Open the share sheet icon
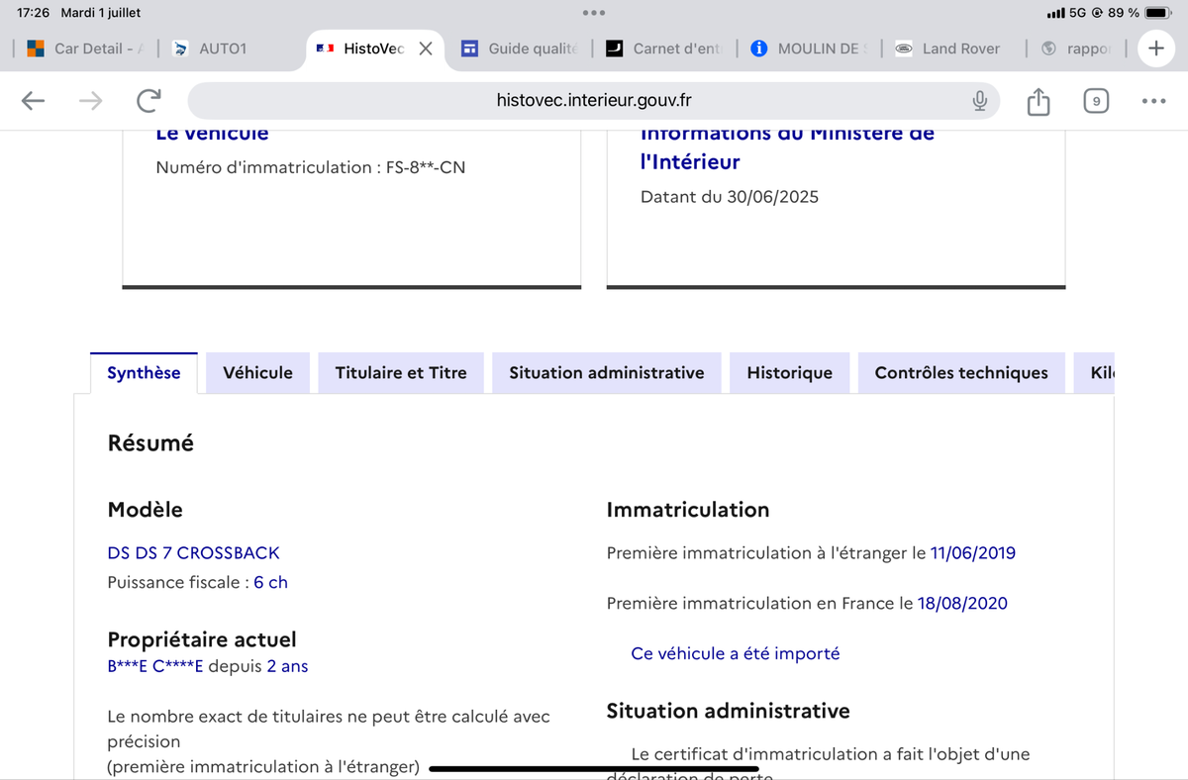Screen dimensions: 1188x780 1038,100
